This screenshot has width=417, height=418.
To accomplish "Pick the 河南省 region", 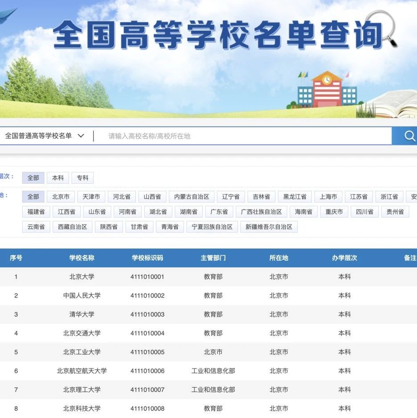I will pyautogui.click(x=127, y=212).
